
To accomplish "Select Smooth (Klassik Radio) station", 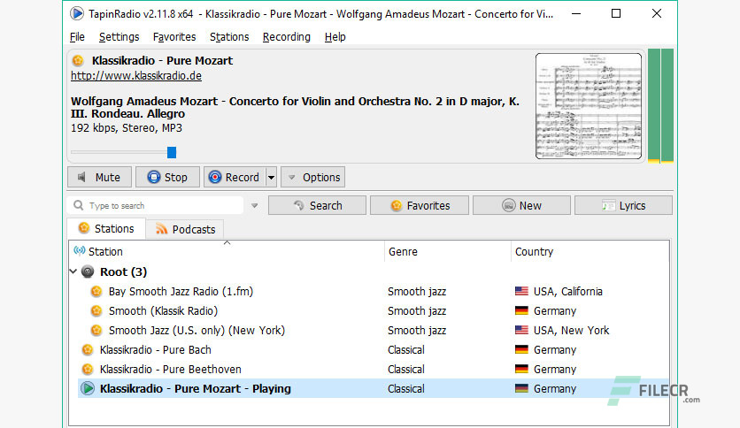I will tap(163, 311).
